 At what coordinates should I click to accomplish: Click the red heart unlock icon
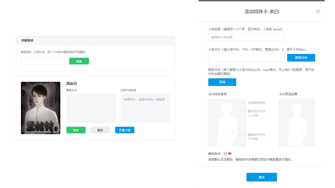click(230, 153)
